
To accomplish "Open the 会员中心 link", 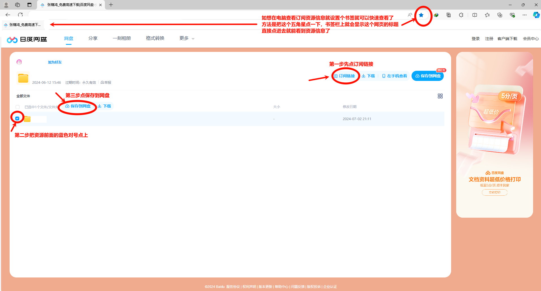I will (531, 39).
